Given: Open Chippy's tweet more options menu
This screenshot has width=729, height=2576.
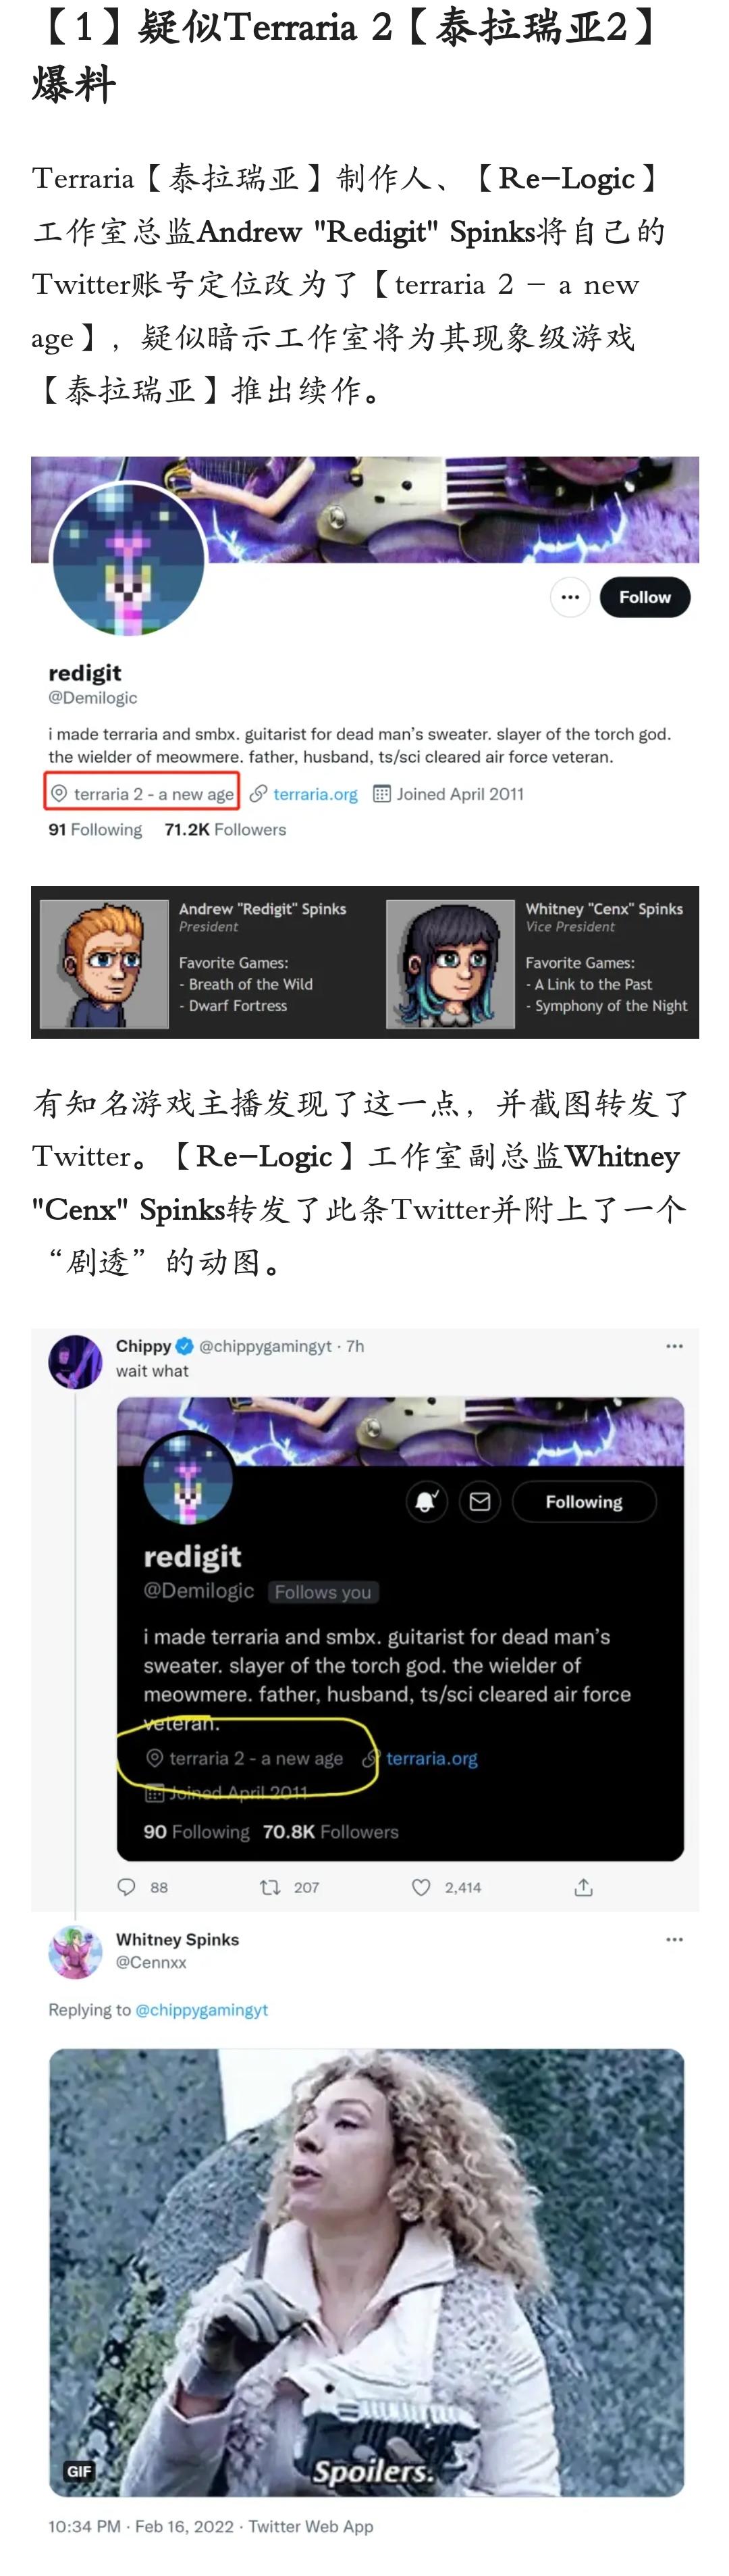Looking at the screenshot, I should click(x=674, y=1346).
